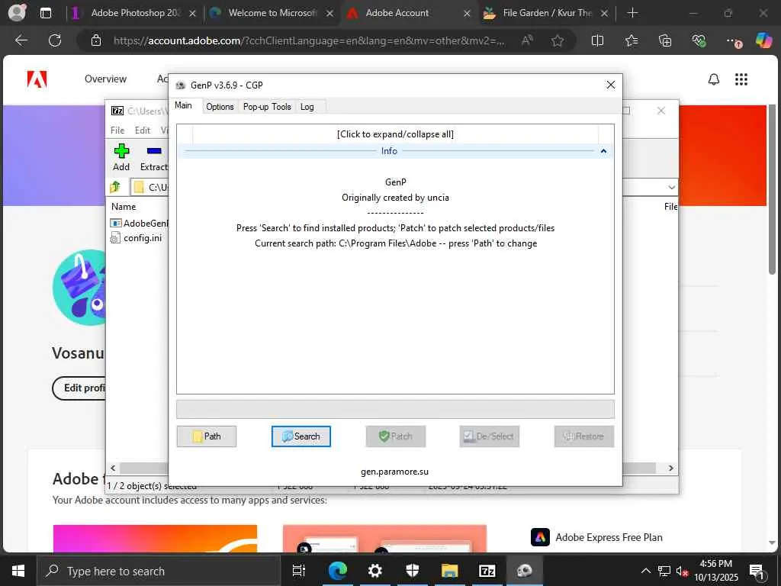This screenshot has width=781, height=586.
Task: Open the File menu in 7-Zip
Action: (x=117, y=130)
